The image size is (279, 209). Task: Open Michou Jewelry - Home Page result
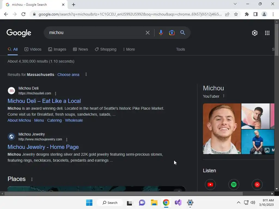43,147
